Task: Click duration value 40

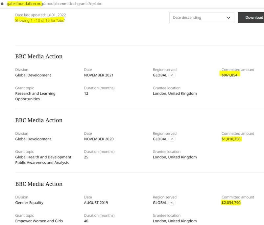Action: (x=86, y=221)
